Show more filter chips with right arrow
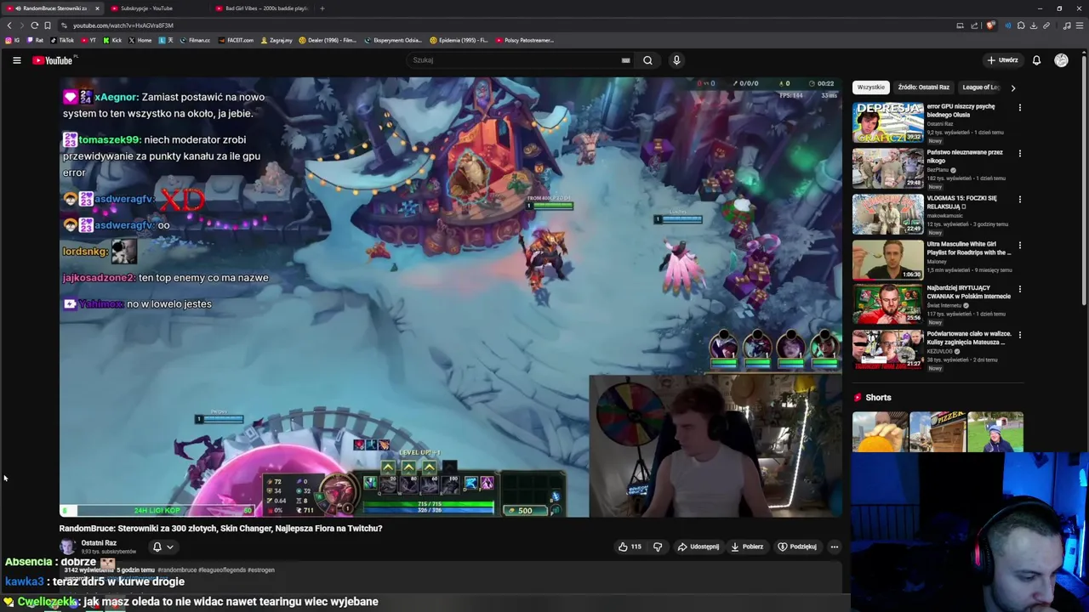The image size is (1089, 612). click(1012, 88)
